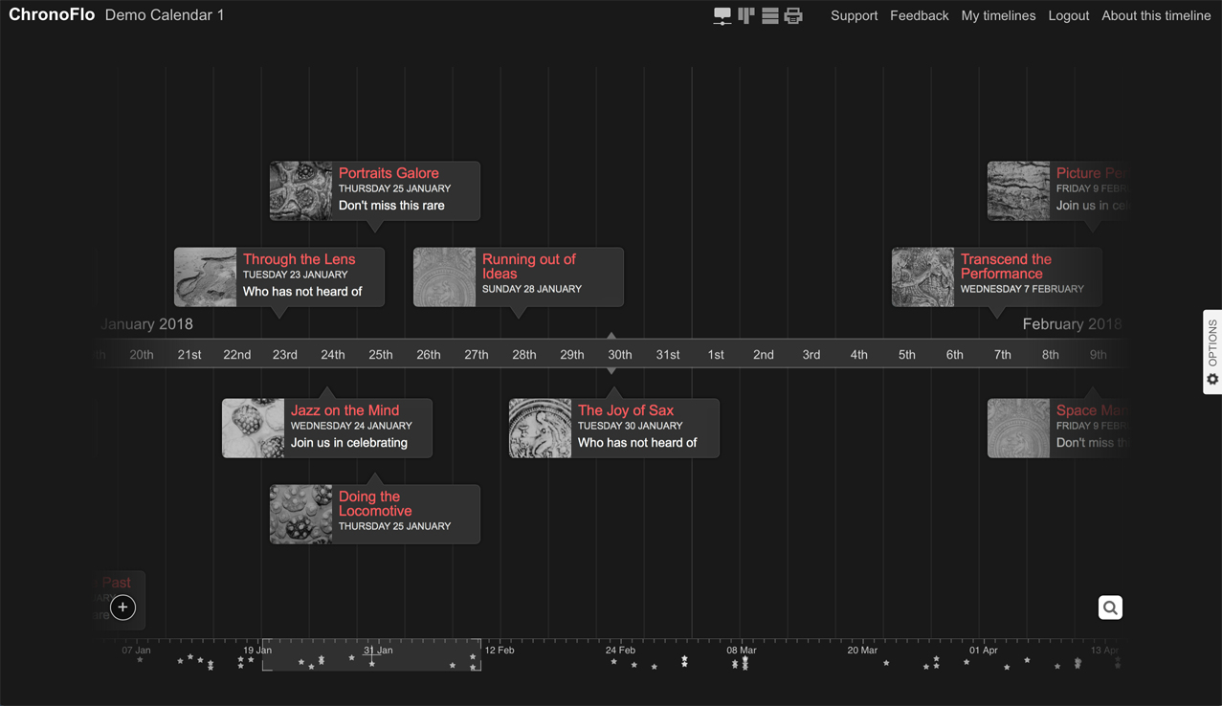Click the print timeline icon
Viewport: 1222px width, 706px height.
pos(793,15)
